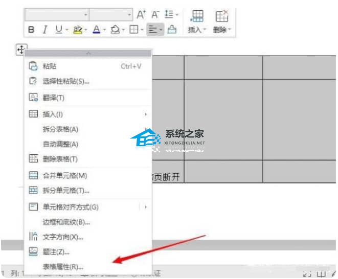338x279 pixels.
Task: Collapse context menu with top chevron
Action: (x=88, y=53)
